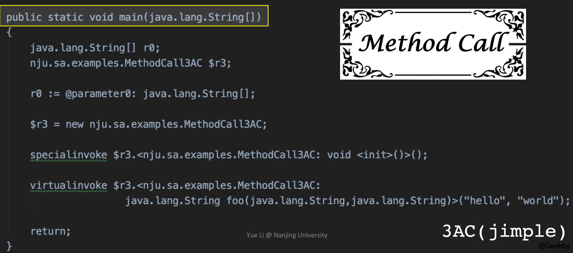Click the r0 variable declaration line
573x253 pixels.
click(x=95, y=48)
